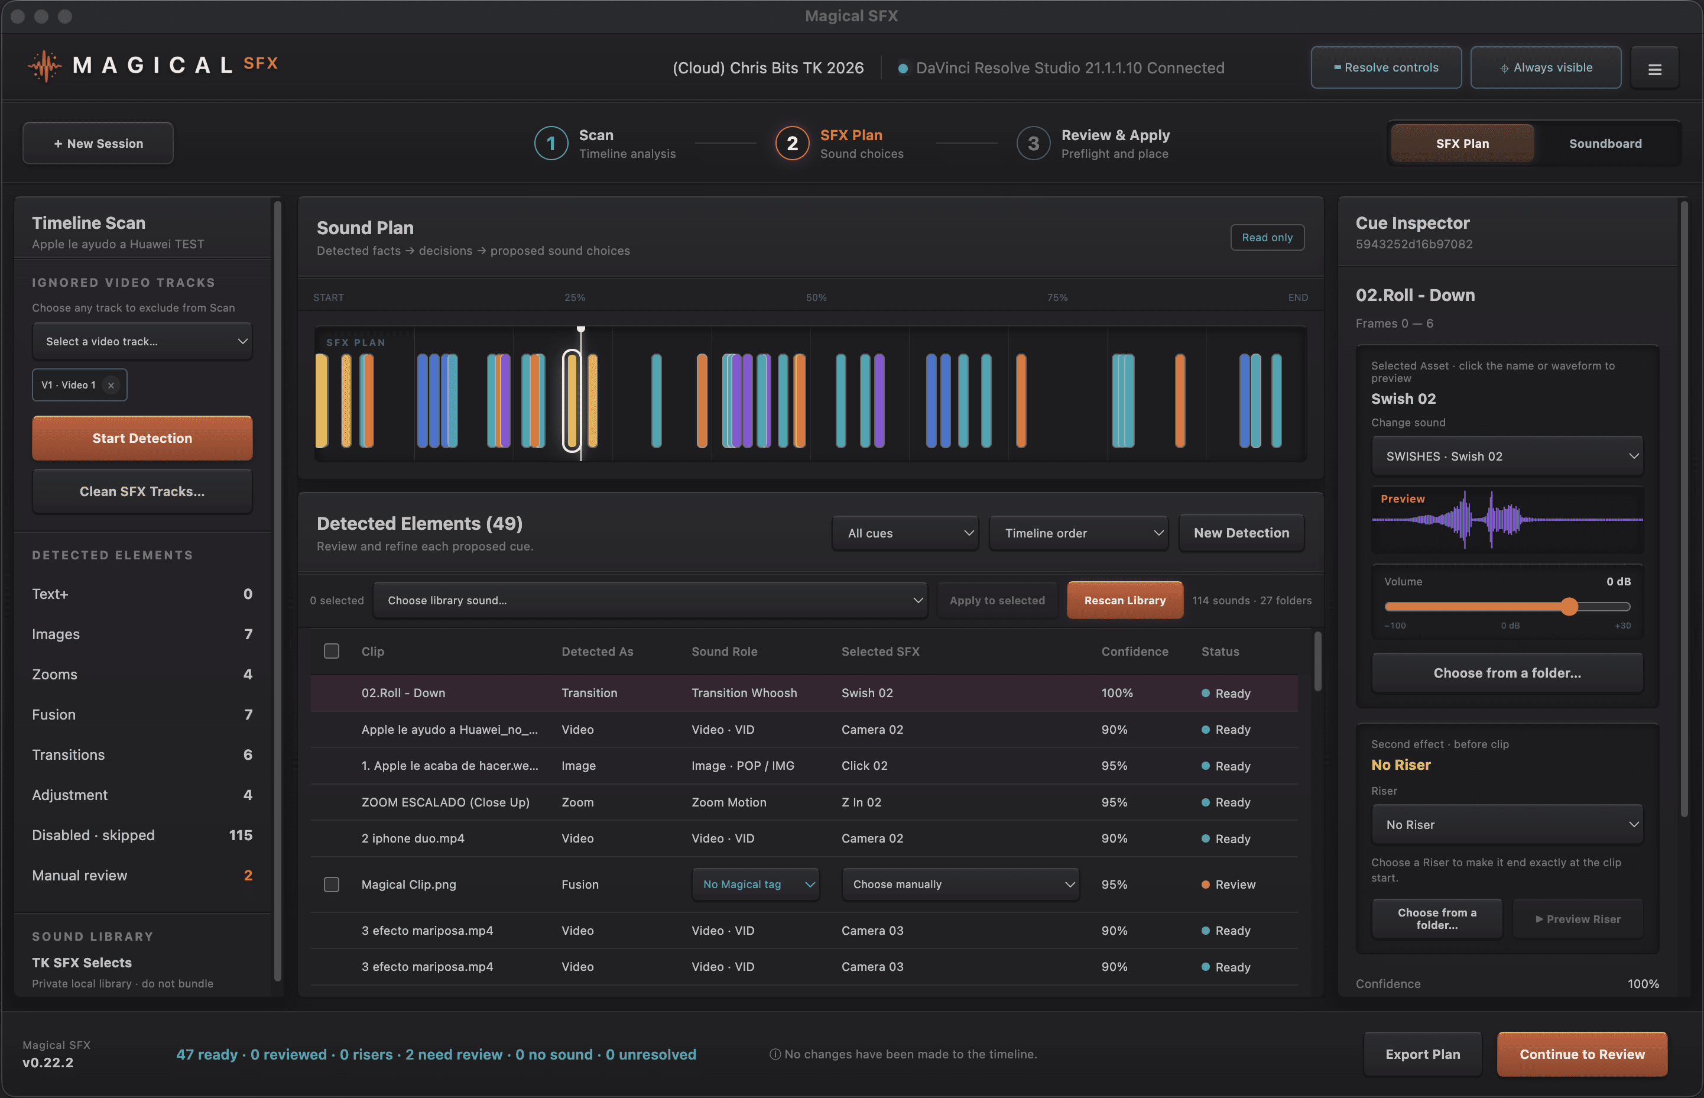1704x1098 pixels.
Task: Open the Select a video track dropdown
Action: click(x=142, y=342)
